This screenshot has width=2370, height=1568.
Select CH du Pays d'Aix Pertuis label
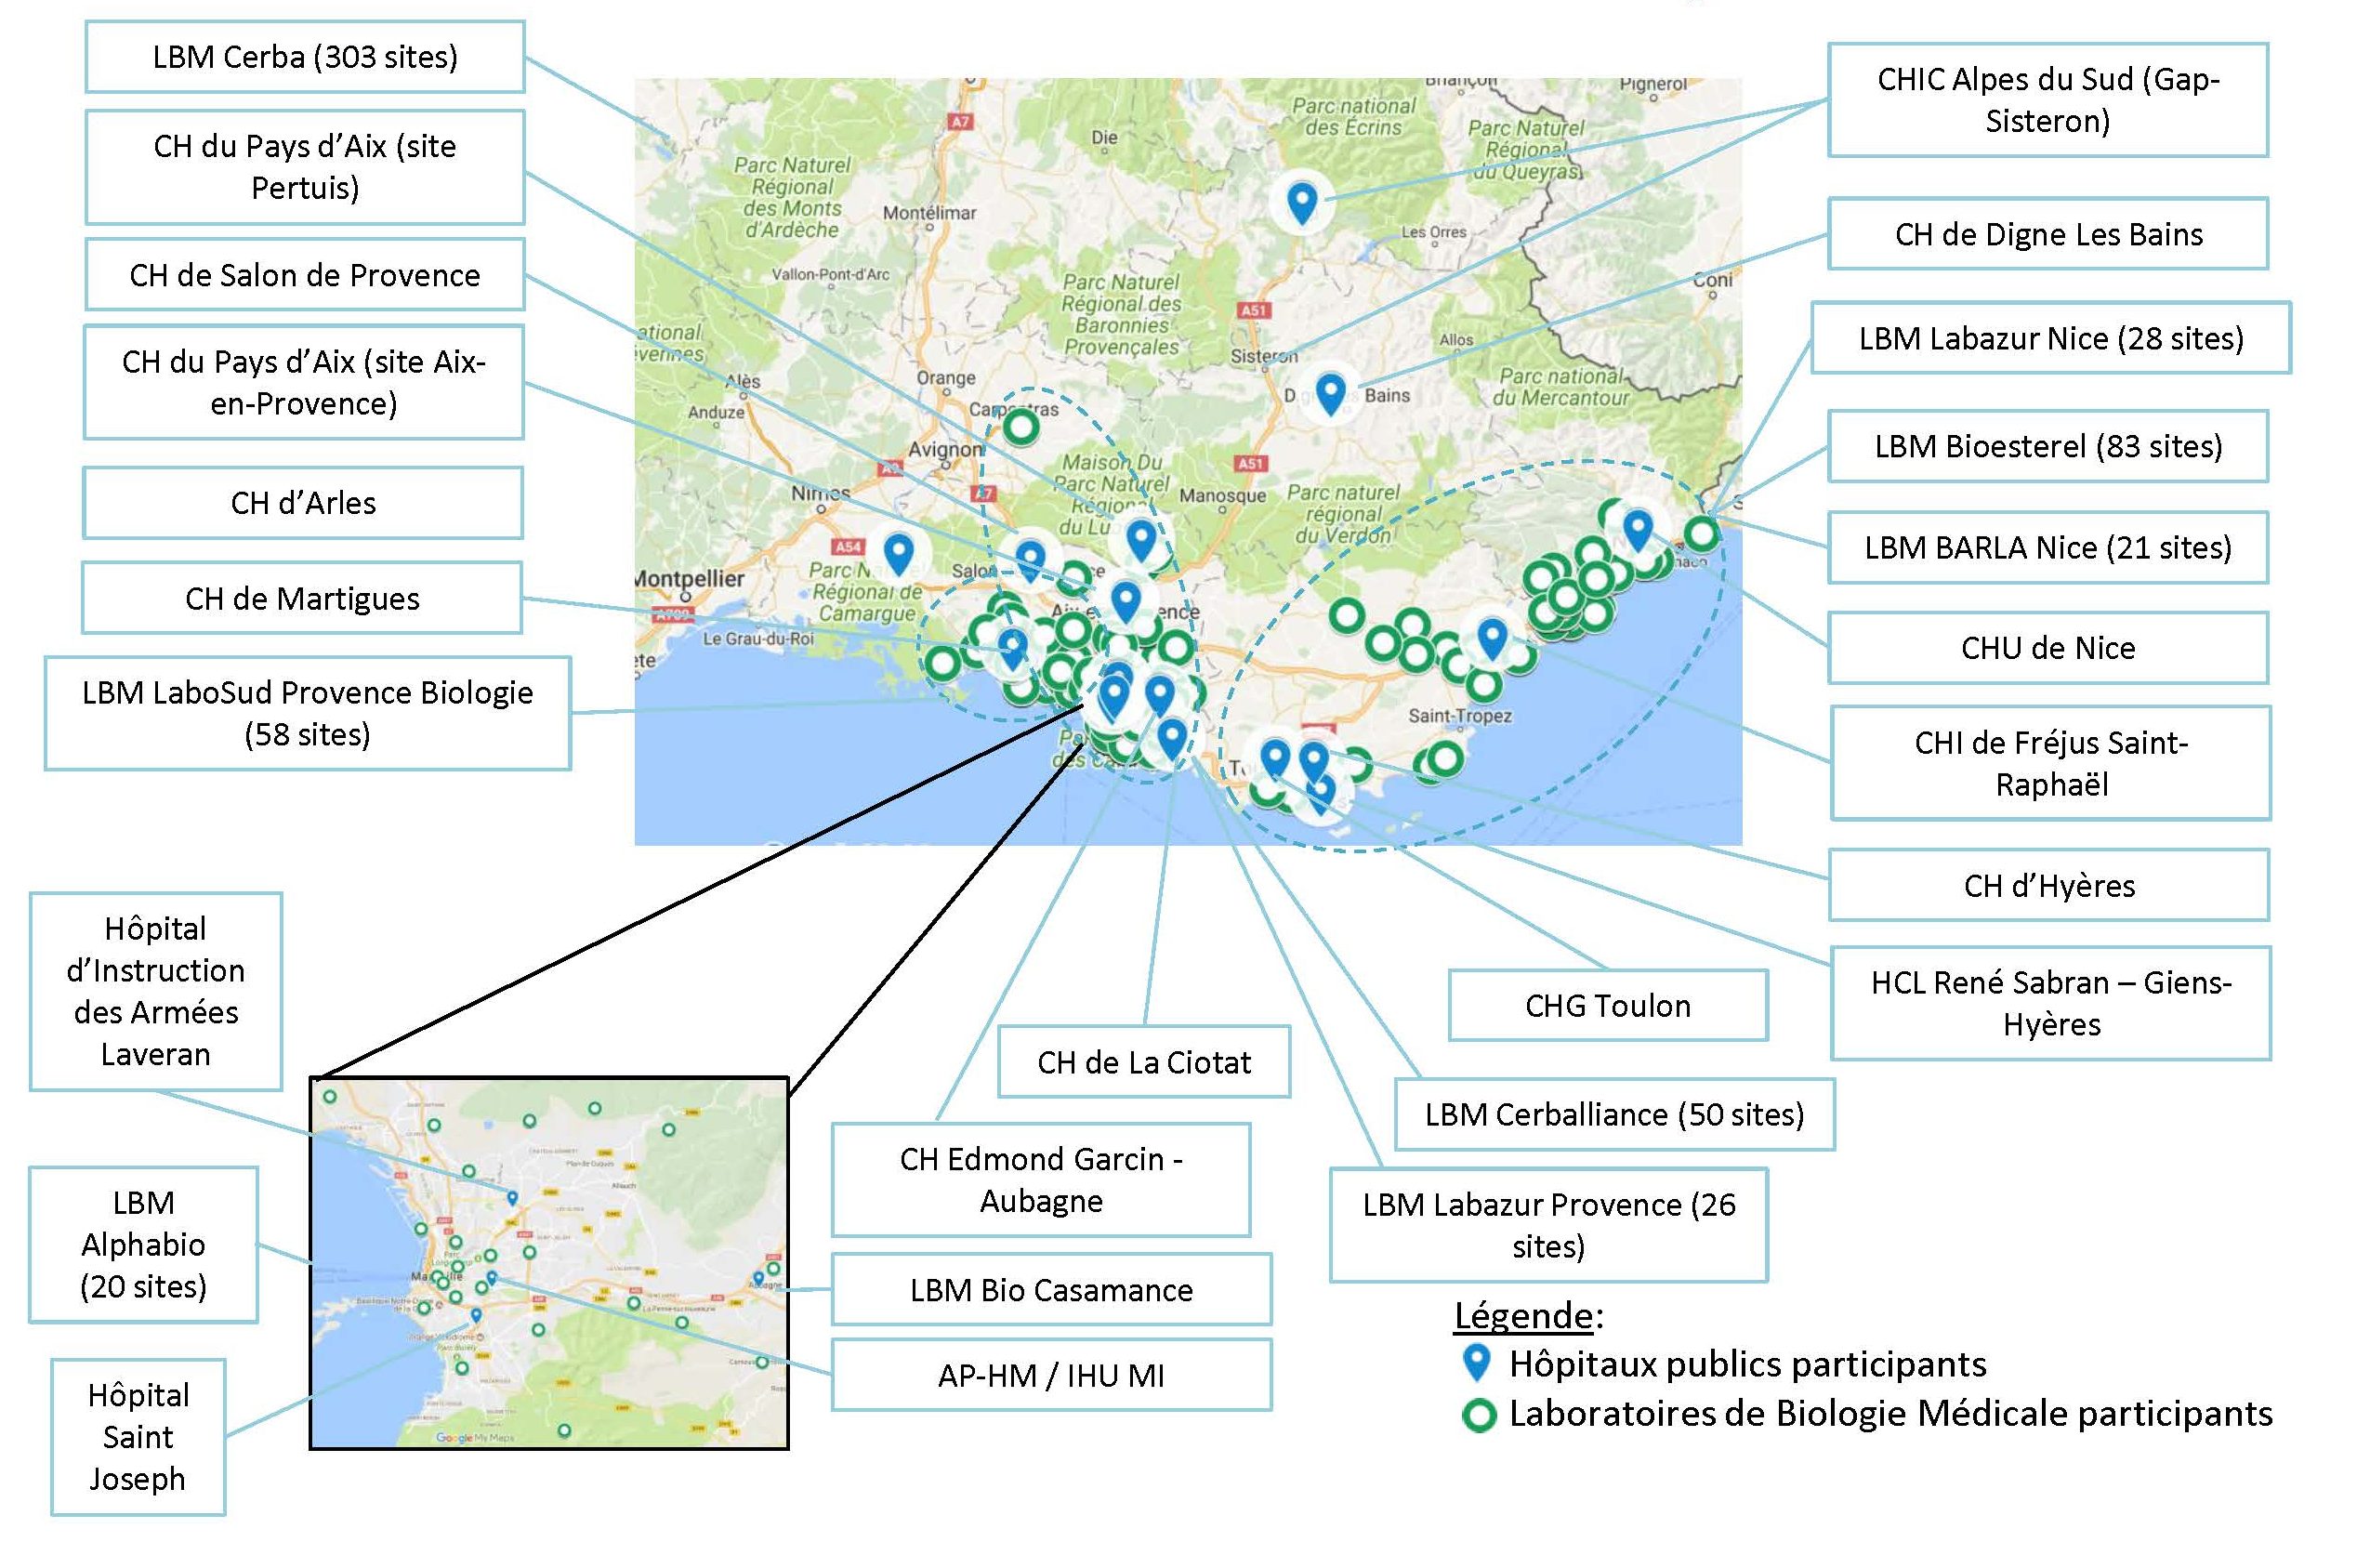coord(305,167)
